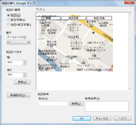Click the キャンセル cancel button
136x125 pixels.
102,118
